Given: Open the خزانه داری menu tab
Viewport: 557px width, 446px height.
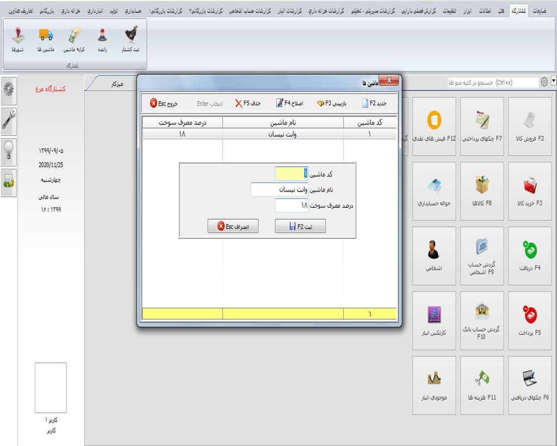Looking at the screenshot, I should pyautogui.click(x=71, y=11).
